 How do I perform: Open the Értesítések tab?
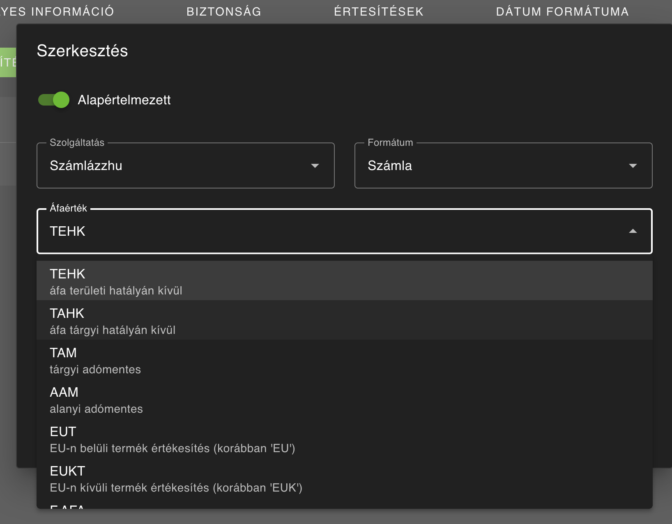pyautogui.click(x=379, y=11)
